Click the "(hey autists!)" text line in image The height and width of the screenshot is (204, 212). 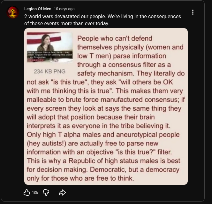point(93,143)
